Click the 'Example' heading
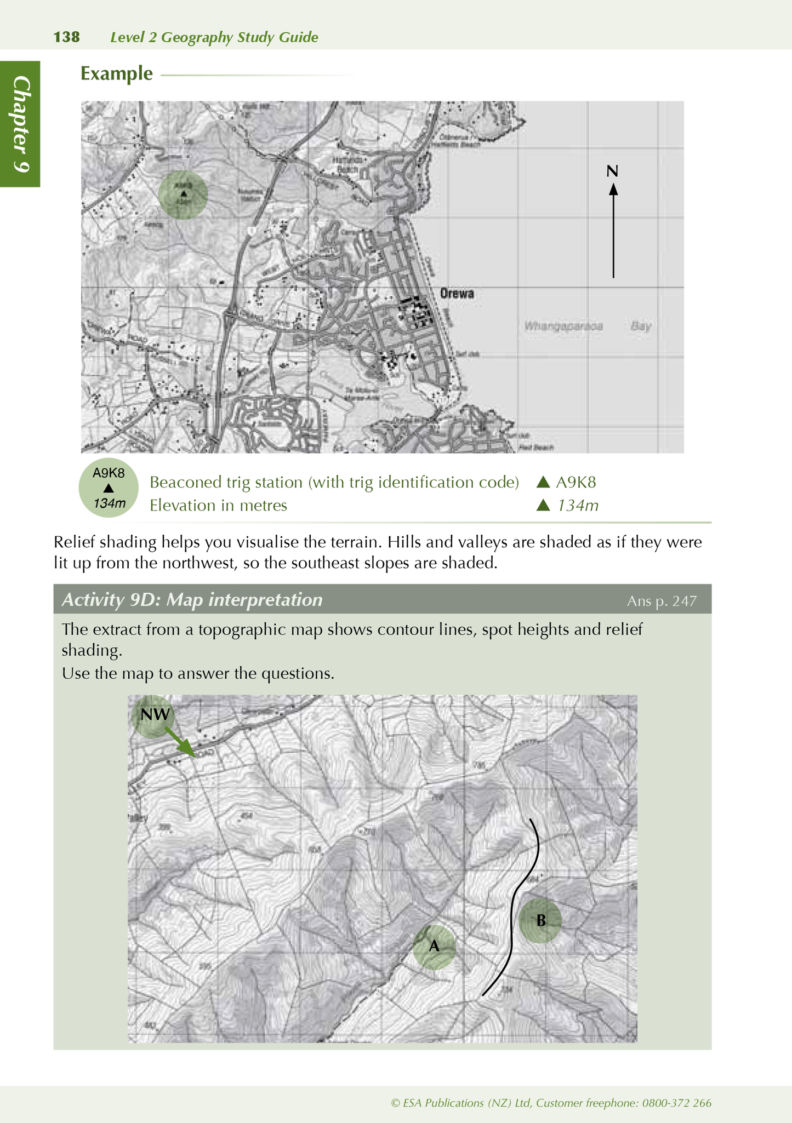Screen dimensions: 792x1123 tap(117, 73)
